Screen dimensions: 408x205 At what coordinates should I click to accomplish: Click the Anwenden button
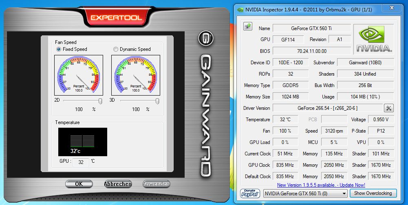(x=157, y=184)
